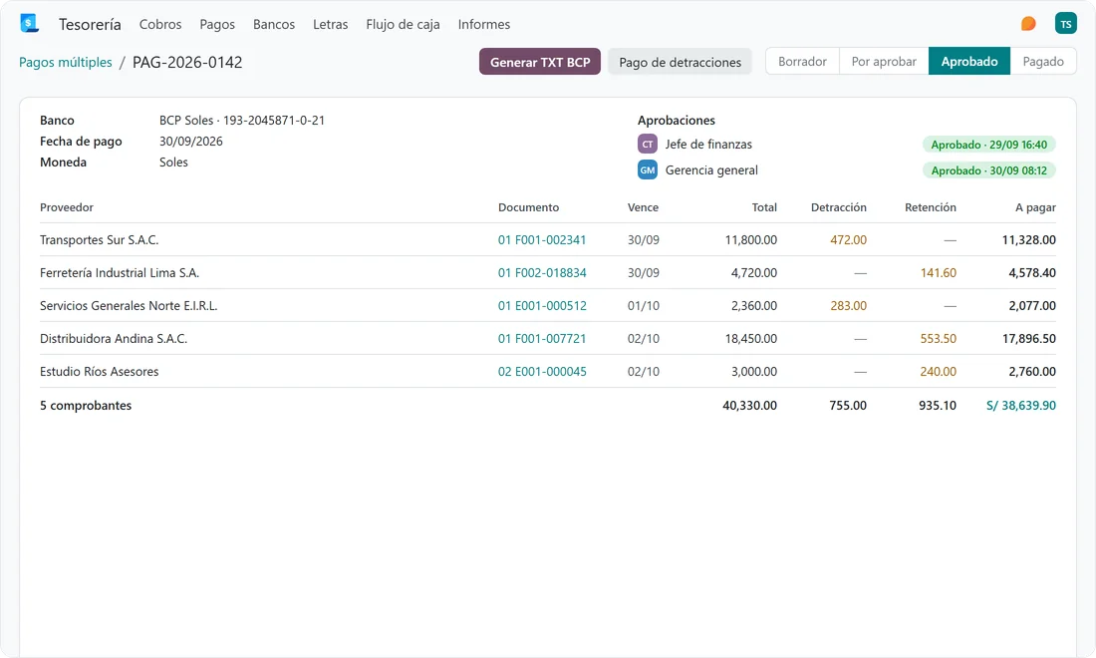
Task: Click detracción amount 283.00
Action: (848, 306)
